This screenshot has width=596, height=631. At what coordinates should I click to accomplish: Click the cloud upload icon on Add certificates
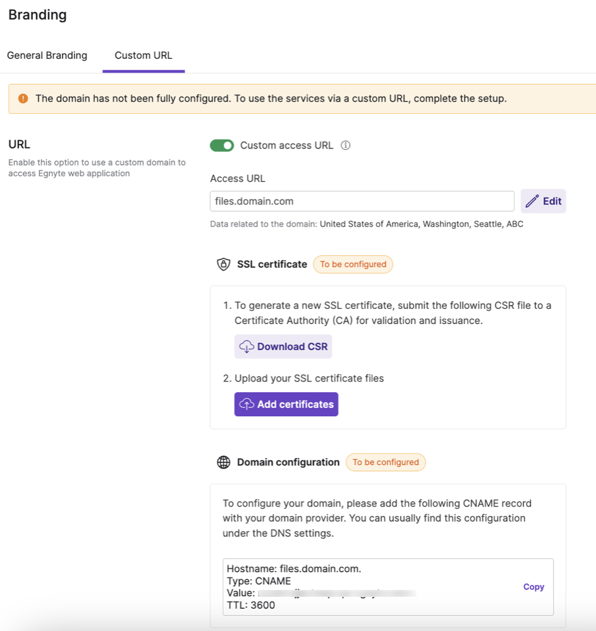pyautogui.click(x=246, y=404)
